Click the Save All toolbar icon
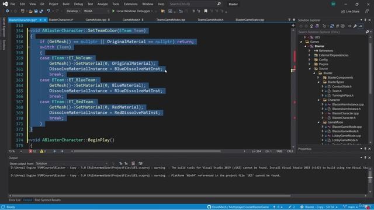 [x=41, y=11]
